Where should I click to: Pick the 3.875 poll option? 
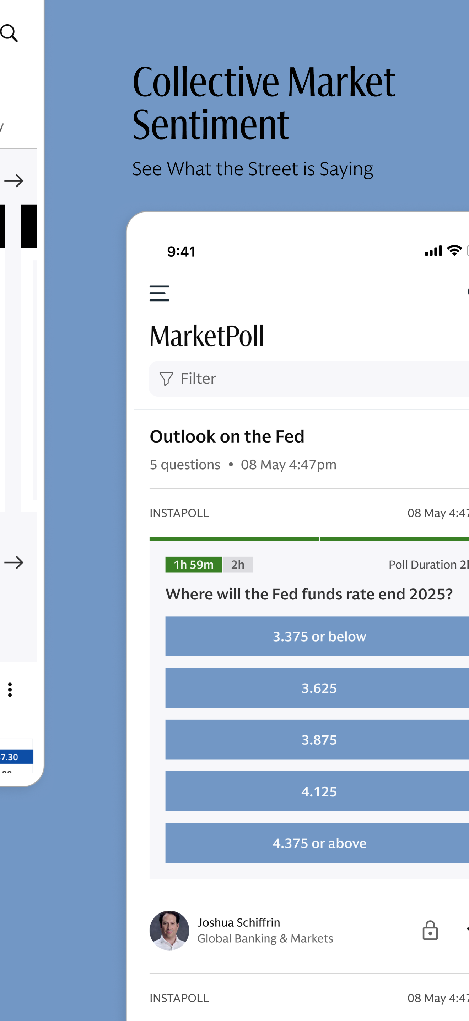(317, 740)
